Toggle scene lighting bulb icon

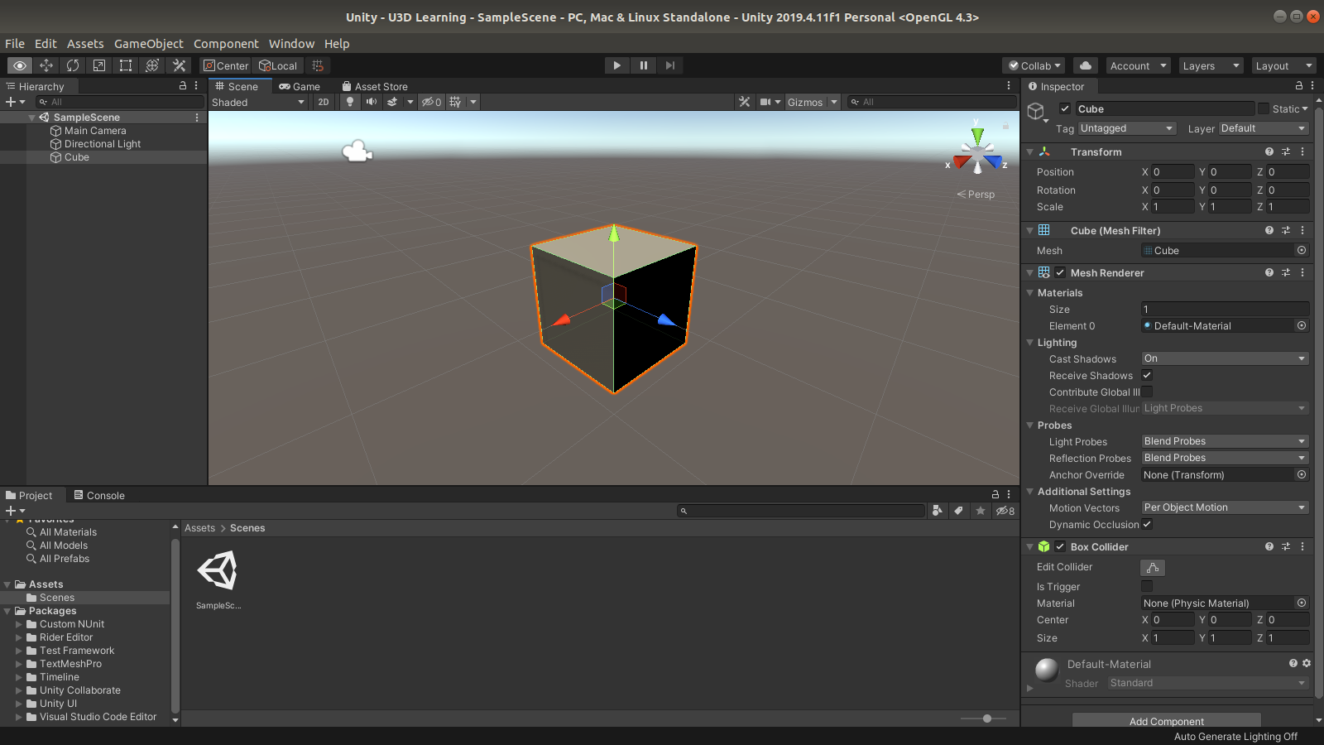(350, 102)
